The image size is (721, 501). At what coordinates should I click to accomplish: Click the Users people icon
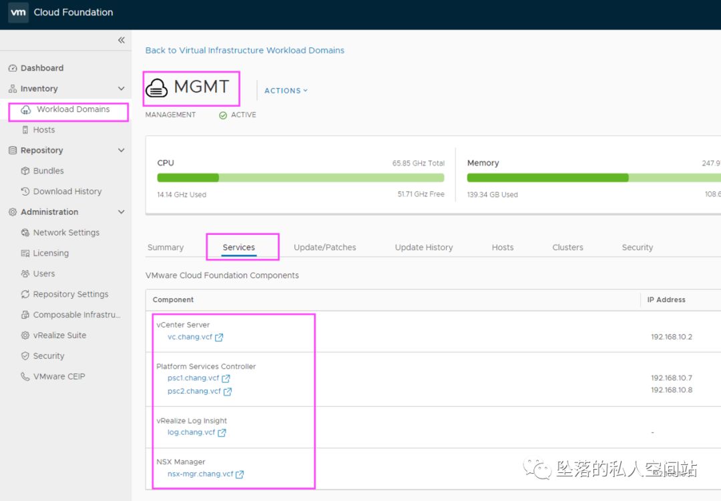(25, 274)
